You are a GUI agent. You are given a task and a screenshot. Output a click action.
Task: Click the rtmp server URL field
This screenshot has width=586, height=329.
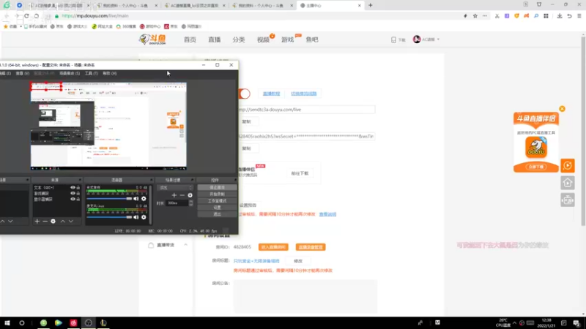pos(306,110)
